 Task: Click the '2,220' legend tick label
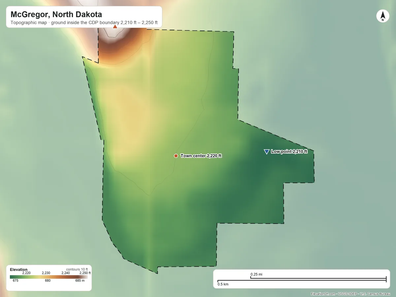point(26,273)
